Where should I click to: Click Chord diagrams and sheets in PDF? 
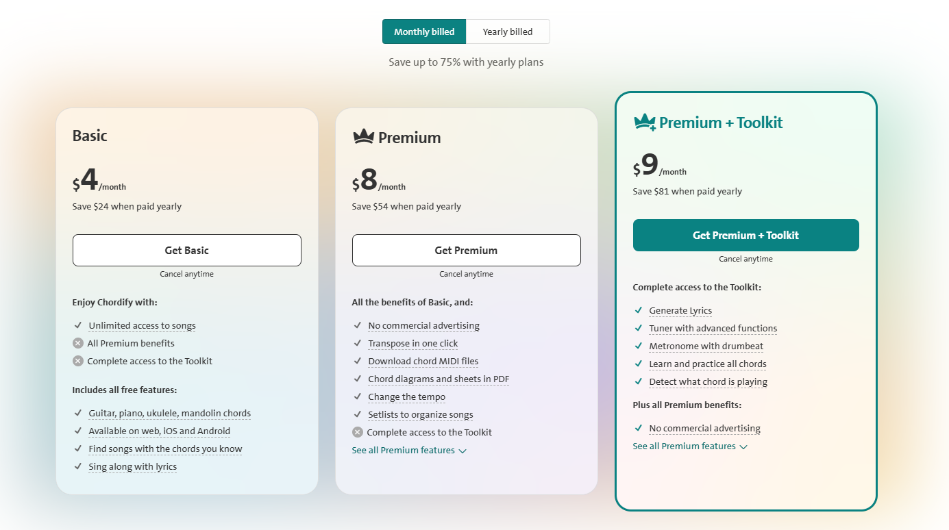click(x=439, y=379)
